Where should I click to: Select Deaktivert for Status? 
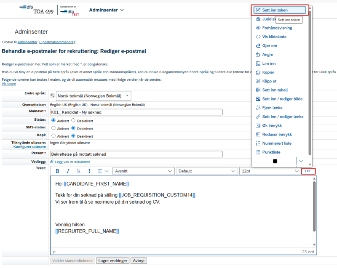pos(73,120)
